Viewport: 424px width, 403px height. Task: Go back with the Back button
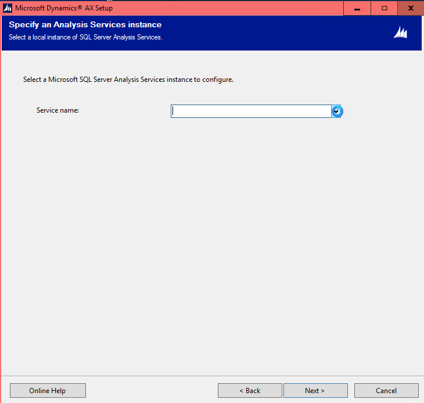pyautogui.click(x=250, y=391)
